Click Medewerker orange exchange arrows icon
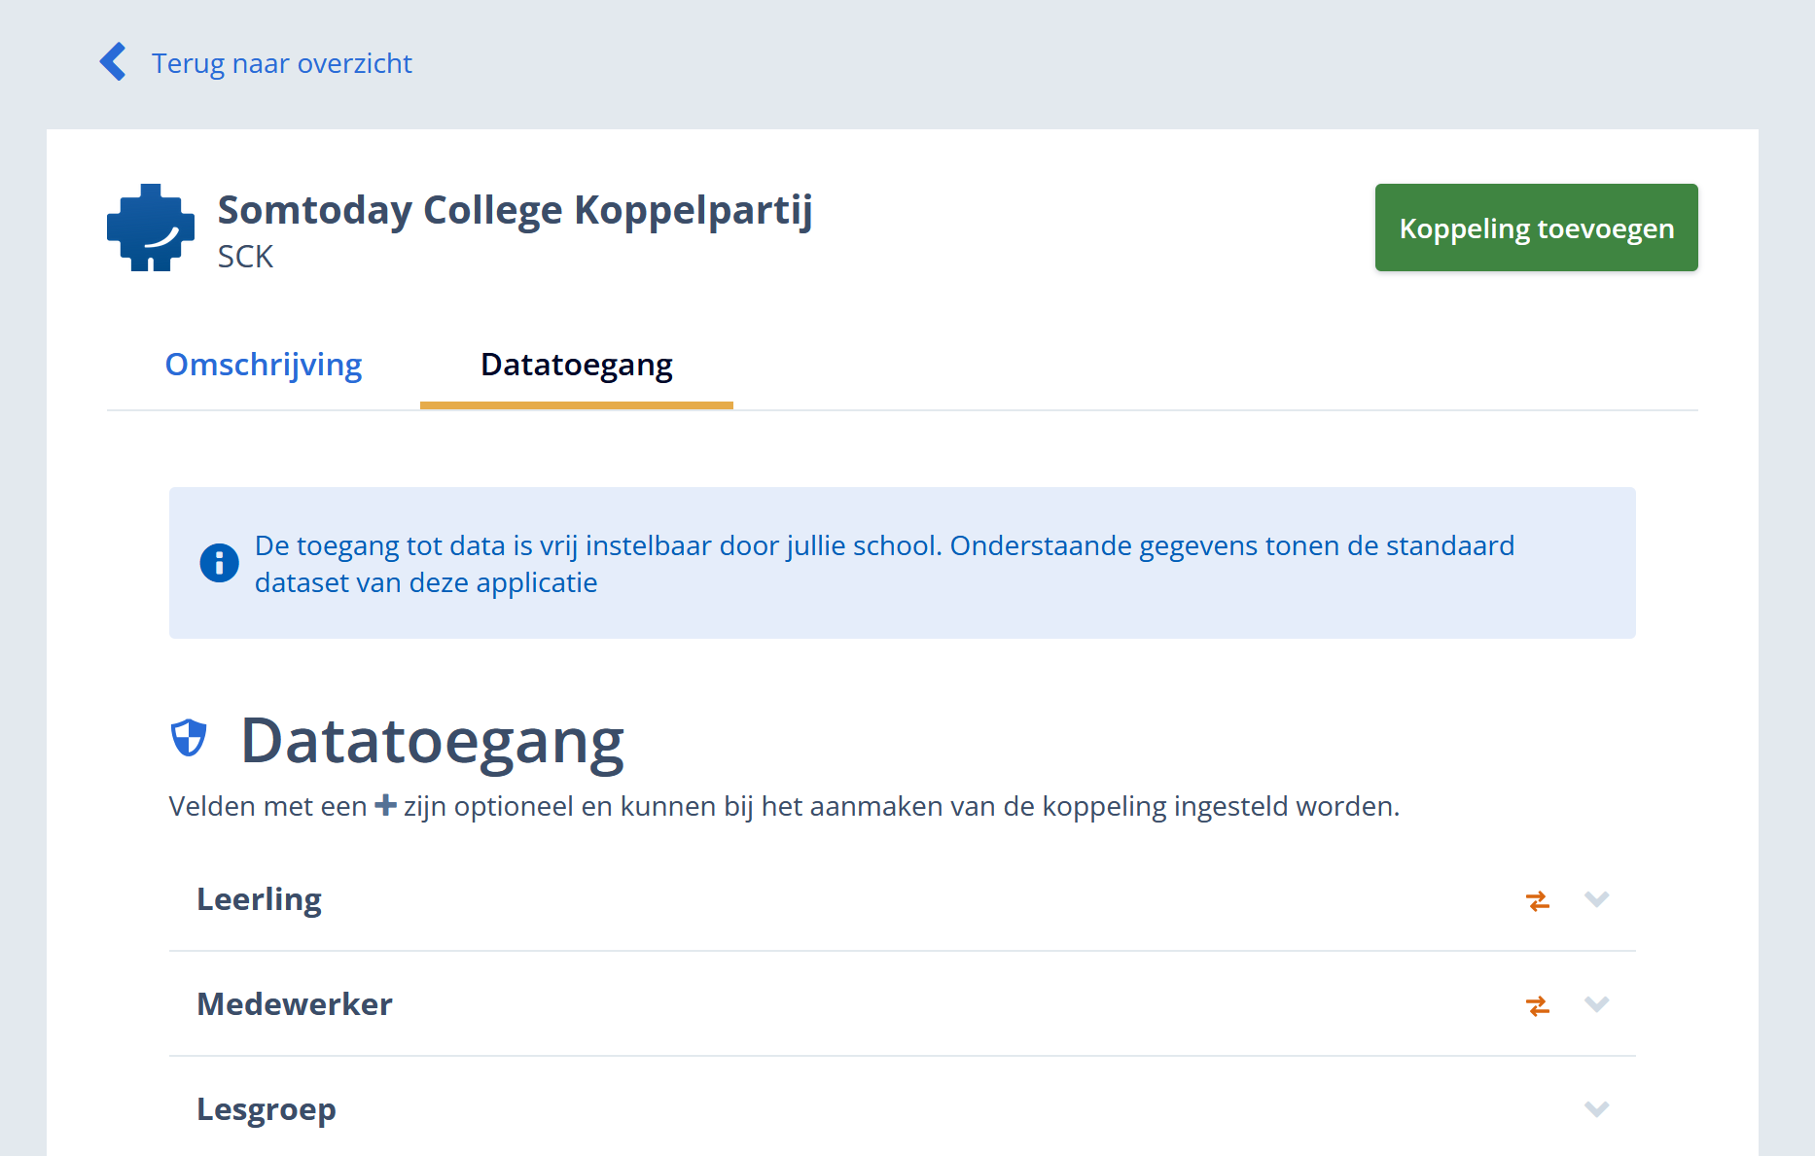The image size is (1815, 1156). tap(1538, 1005)
